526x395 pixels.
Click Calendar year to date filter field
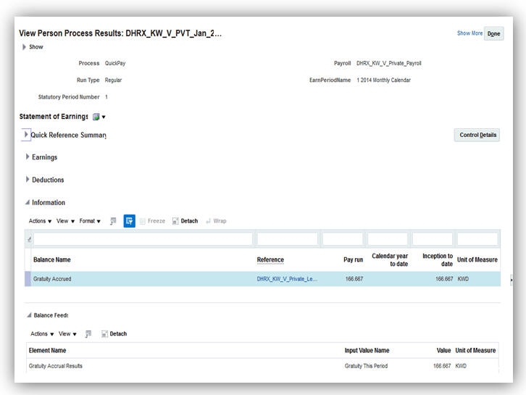tap(388, 239)
